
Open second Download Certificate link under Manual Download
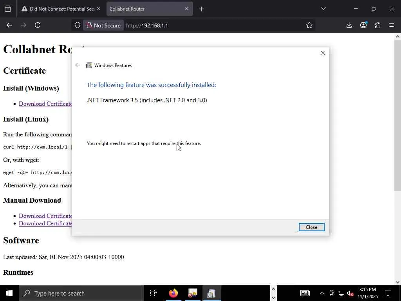45,223
